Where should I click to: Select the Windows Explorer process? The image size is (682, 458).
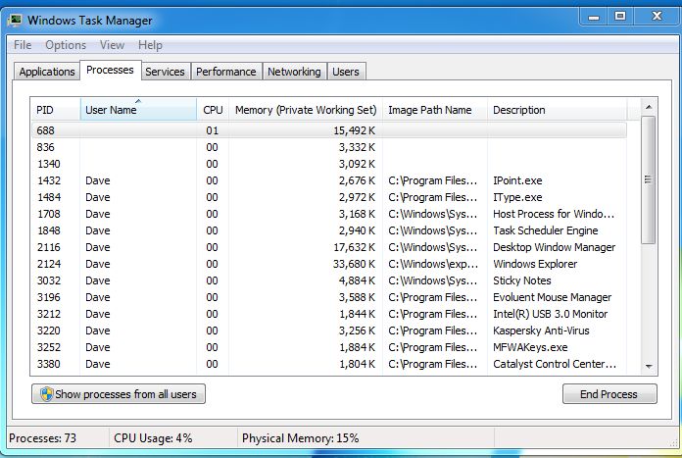click(x=329, y=264)
